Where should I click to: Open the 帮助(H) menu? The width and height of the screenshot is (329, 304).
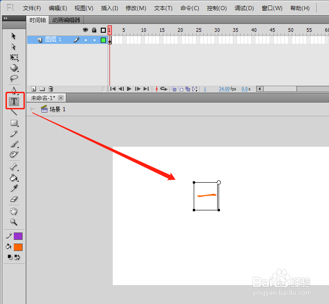point(300,8)
